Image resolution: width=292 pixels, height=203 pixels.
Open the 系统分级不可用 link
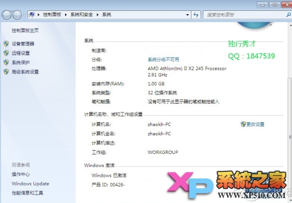point(163,59)
